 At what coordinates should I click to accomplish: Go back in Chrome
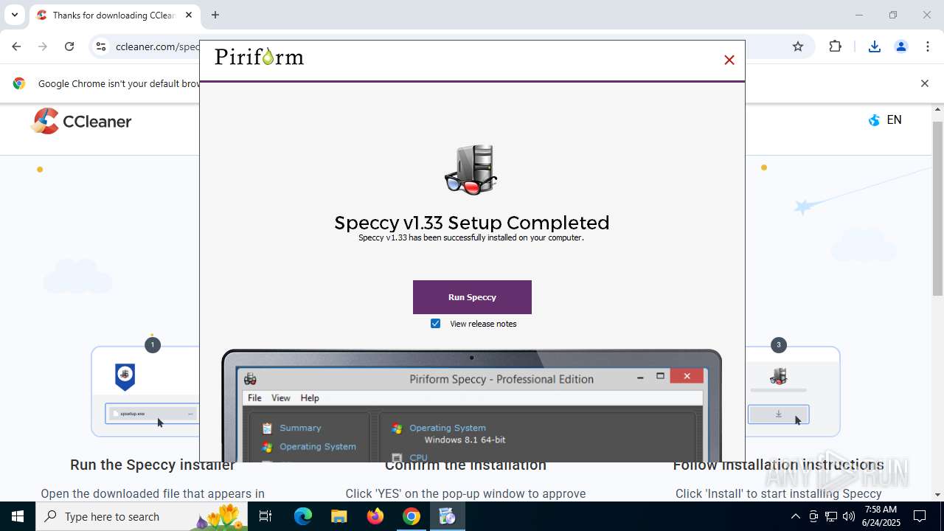[16, 46]
